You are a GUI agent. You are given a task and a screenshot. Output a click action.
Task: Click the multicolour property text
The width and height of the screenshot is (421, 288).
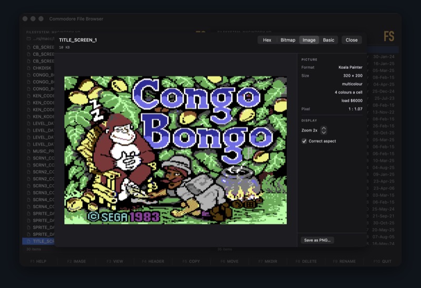[352, 84]
